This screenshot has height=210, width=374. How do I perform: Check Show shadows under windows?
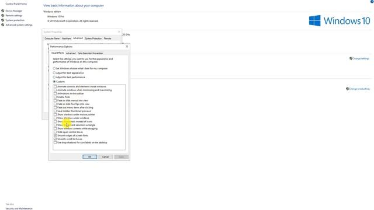point(55,118)
